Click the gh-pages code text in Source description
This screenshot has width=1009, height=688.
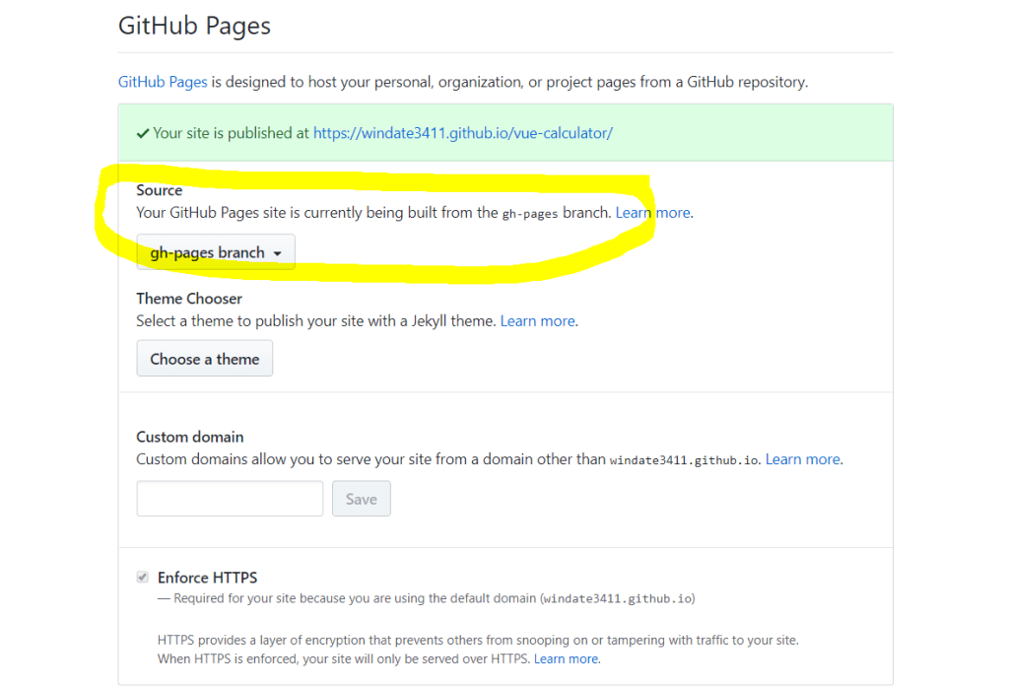click(530, 213)
